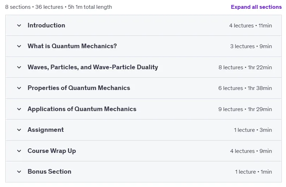Click chevron beside What is Quantum Mechanics?
Screen dimensions: 286x187
point(19,46)
